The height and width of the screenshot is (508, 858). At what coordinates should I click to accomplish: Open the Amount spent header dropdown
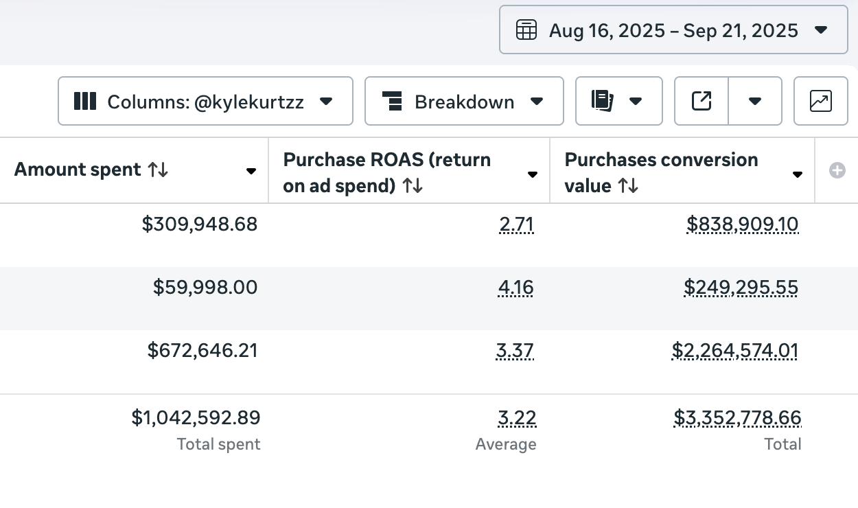point(251,172)
